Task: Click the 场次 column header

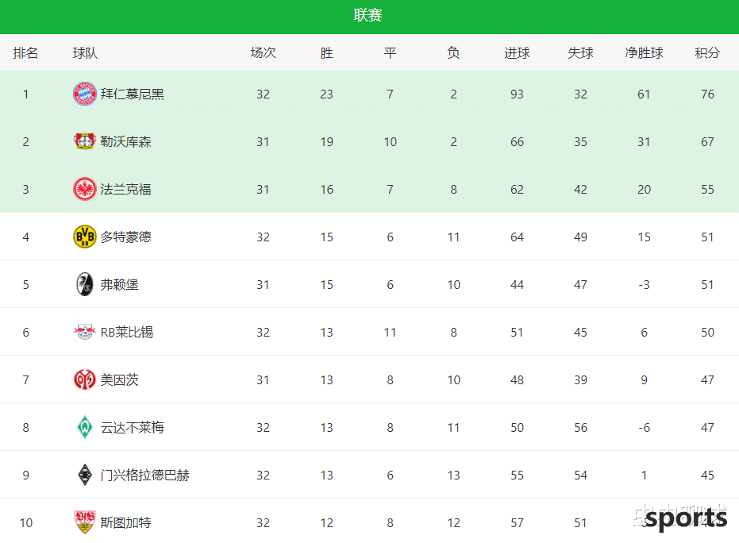Action: pyautogui.click(x=263, y=52)
